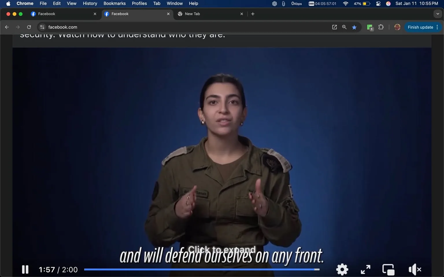
Task: Click to expand the video post
Action: tap(222, 249)
